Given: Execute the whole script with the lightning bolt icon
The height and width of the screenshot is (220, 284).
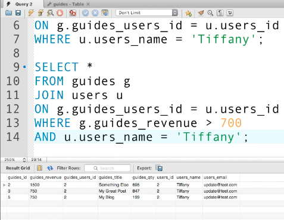Looking at the screenshot, I should tap(31, 13).
